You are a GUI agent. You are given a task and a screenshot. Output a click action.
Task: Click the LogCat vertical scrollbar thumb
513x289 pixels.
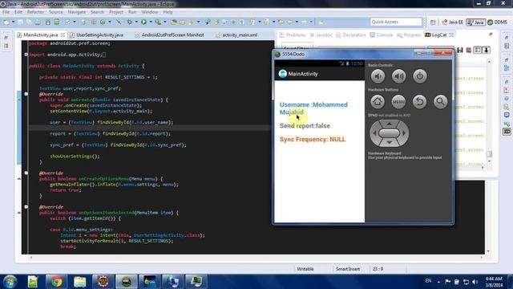pos(489,154)
